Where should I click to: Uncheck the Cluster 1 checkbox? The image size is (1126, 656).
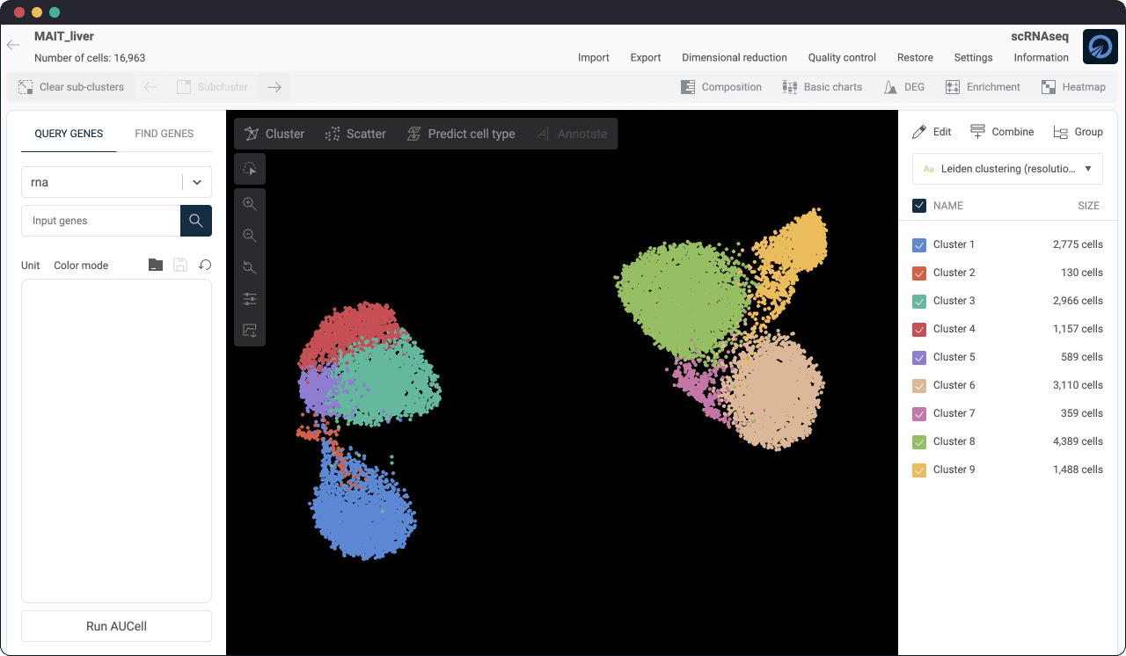pos(919,244)
